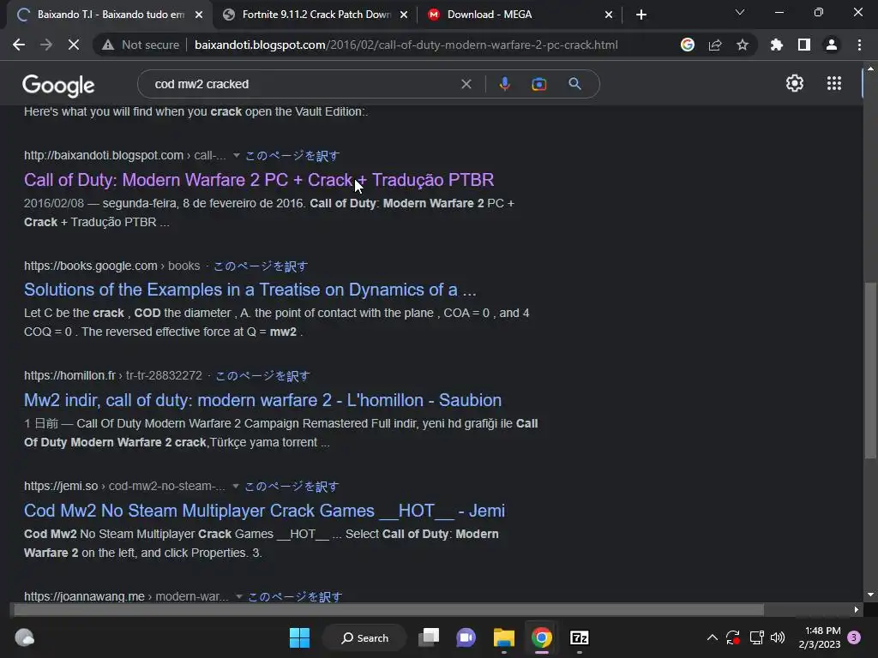
Task: Open Chrome three-dot menu
Action: (x=859, y=45)
